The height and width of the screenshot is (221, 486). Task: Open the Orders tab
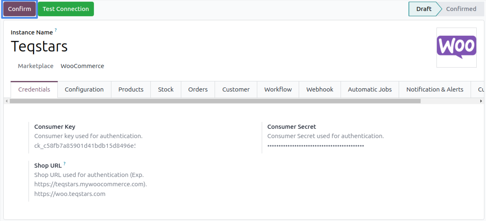tap(198, 89)
